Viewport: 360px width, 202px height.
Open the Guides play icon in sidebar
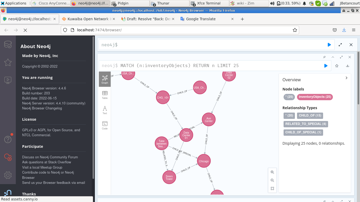click(x=8, y=80)
